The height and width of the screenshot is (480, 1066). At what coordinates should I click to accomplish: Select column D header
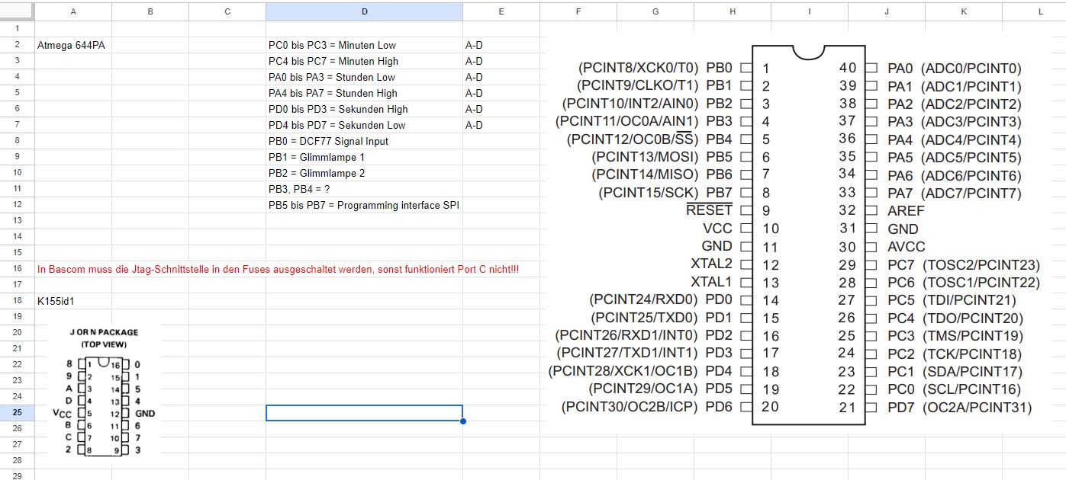(x=364, y=11)
